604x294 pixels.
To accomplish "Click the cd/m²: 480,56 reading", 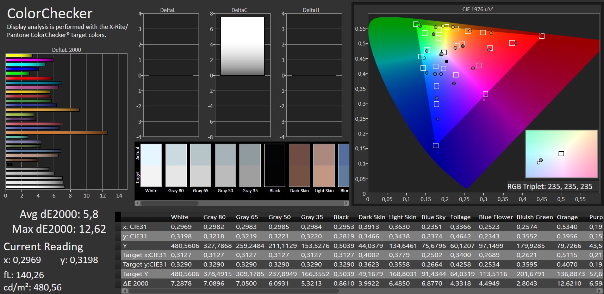I will 32,287.
